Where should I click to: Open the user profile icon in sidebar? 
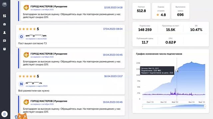click(x=4, y=32)
